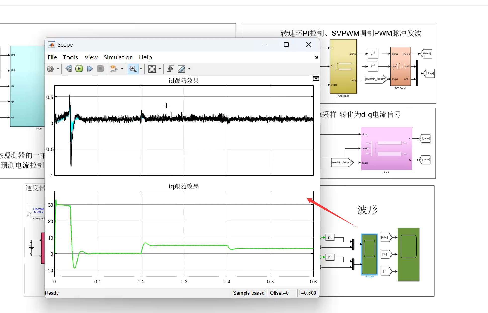Click the highlight Simulink block icon
The height and width of the screenshot is (313, 488).
[114, 69]
